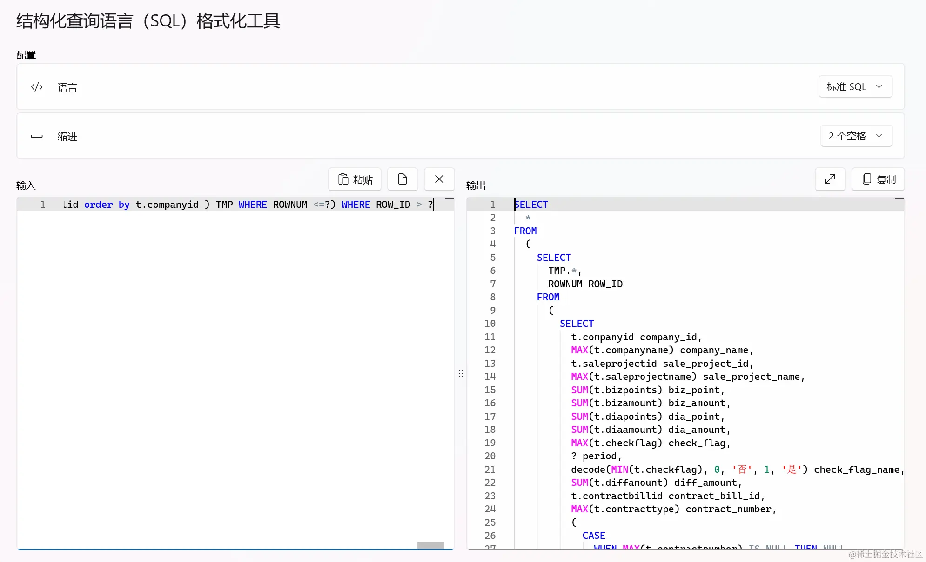Click the chevron arrow on the language selector
This screenshot has height=562, width=926.
tap(880, 86)
